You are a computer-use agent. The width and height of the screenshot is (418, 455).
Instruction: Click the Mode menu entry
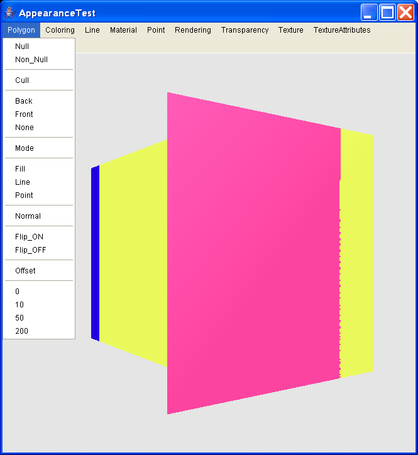coord(39,148)
